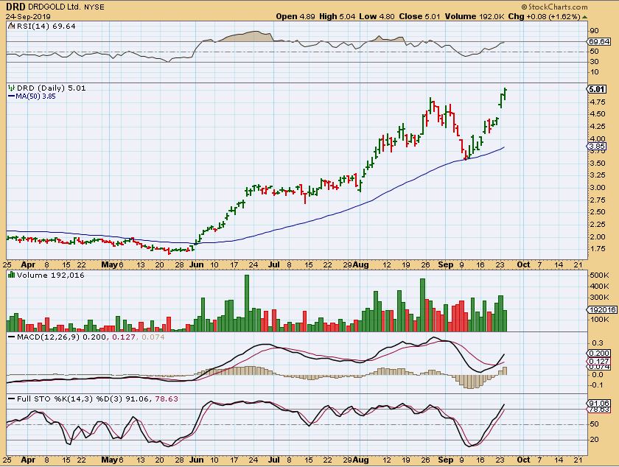619x467 pixels.
Task: Click the 500K volume axis label
Action: click(x=599, y=275)
